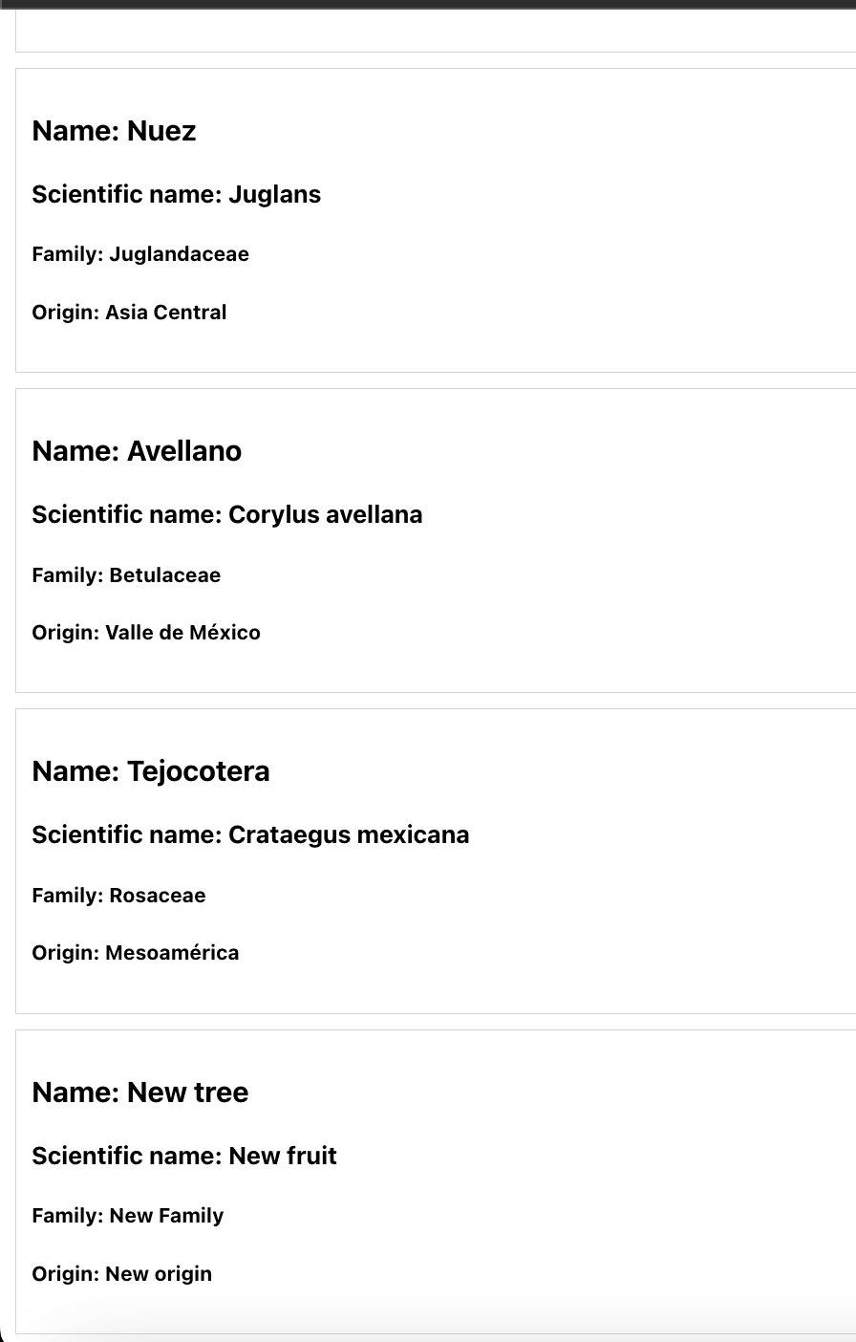
Task: Click the 'Origin: Valle de México' line
Action: (145, 633)
